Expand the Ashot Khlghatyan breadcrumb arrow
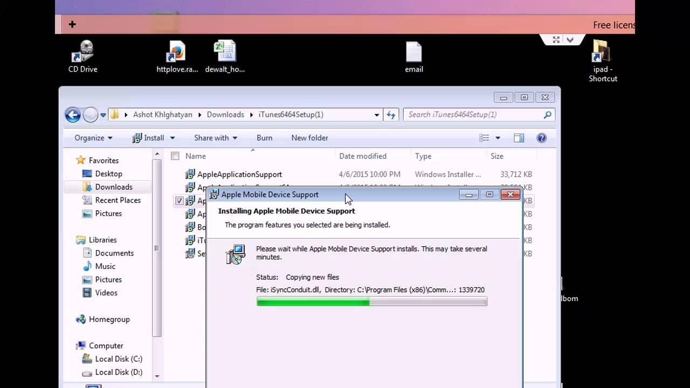This screenshot has height=388, width=690. 199,114
